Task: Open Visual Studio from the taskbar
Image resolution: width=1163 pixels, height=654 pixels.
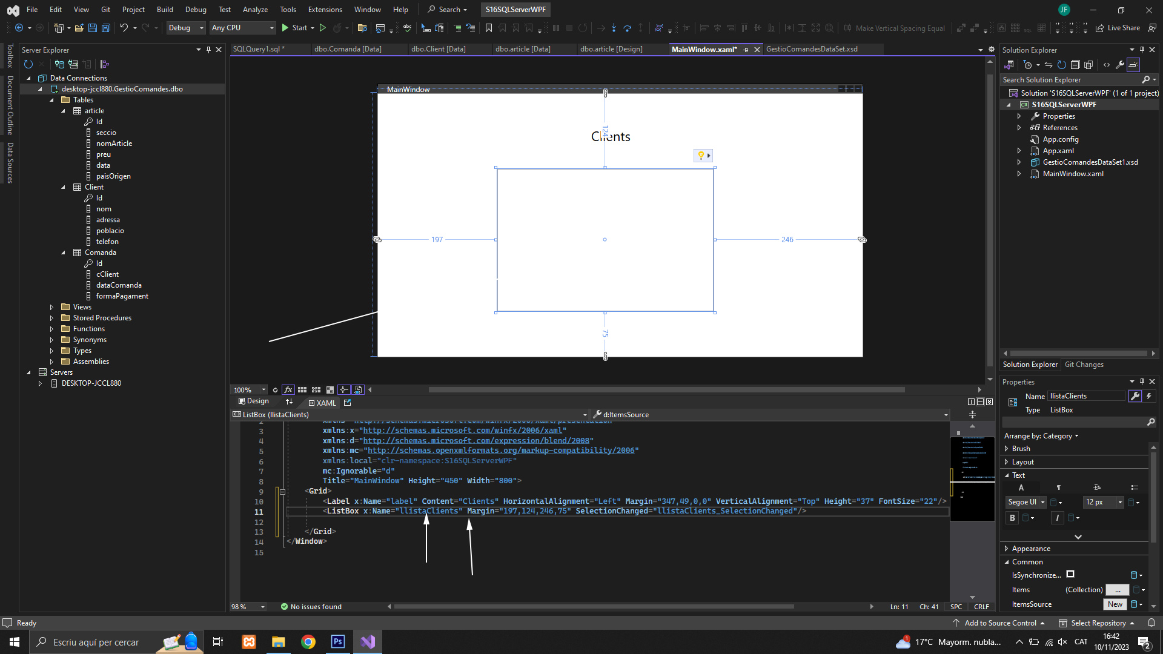Action: (368, 642)
